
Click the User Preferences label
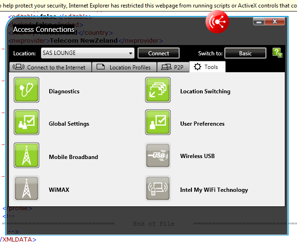coord(202,124)
